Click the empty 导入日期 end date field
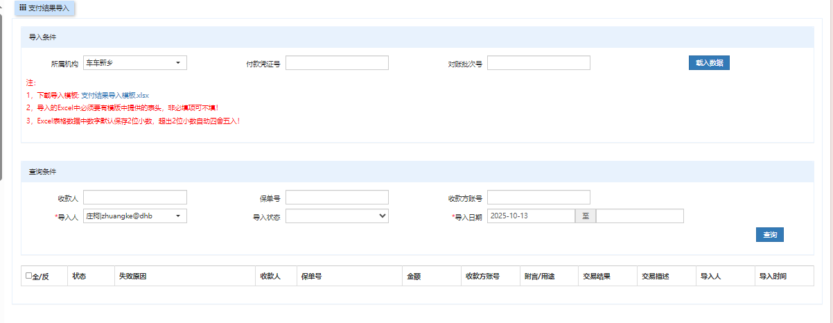Viewport: 833px width, 323px height. tap(640, 216)
